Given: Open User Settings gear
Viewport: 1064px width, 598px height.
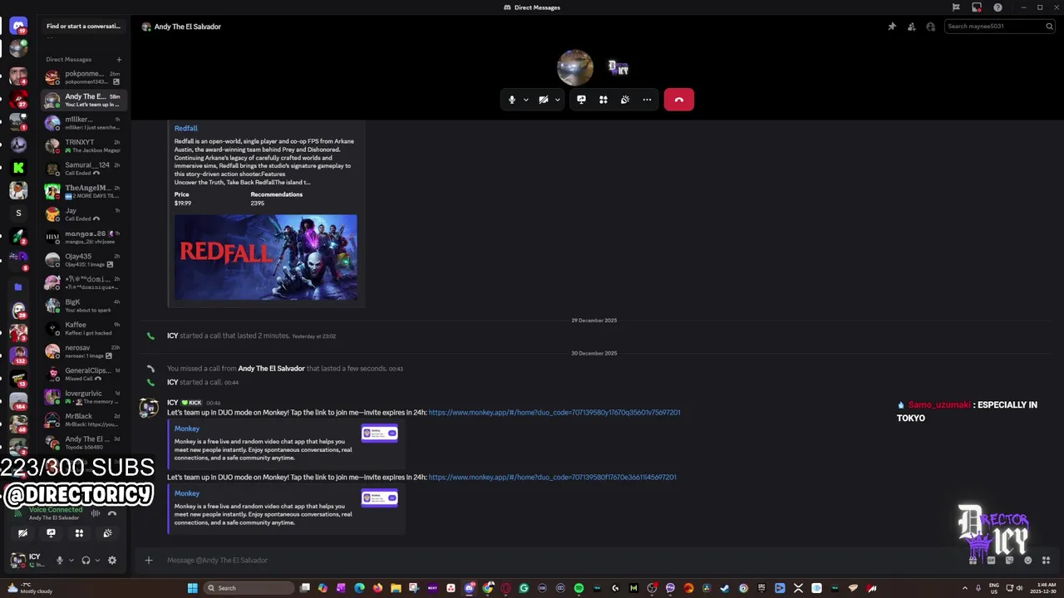Looking at the screenshot, I should (112, 561).
